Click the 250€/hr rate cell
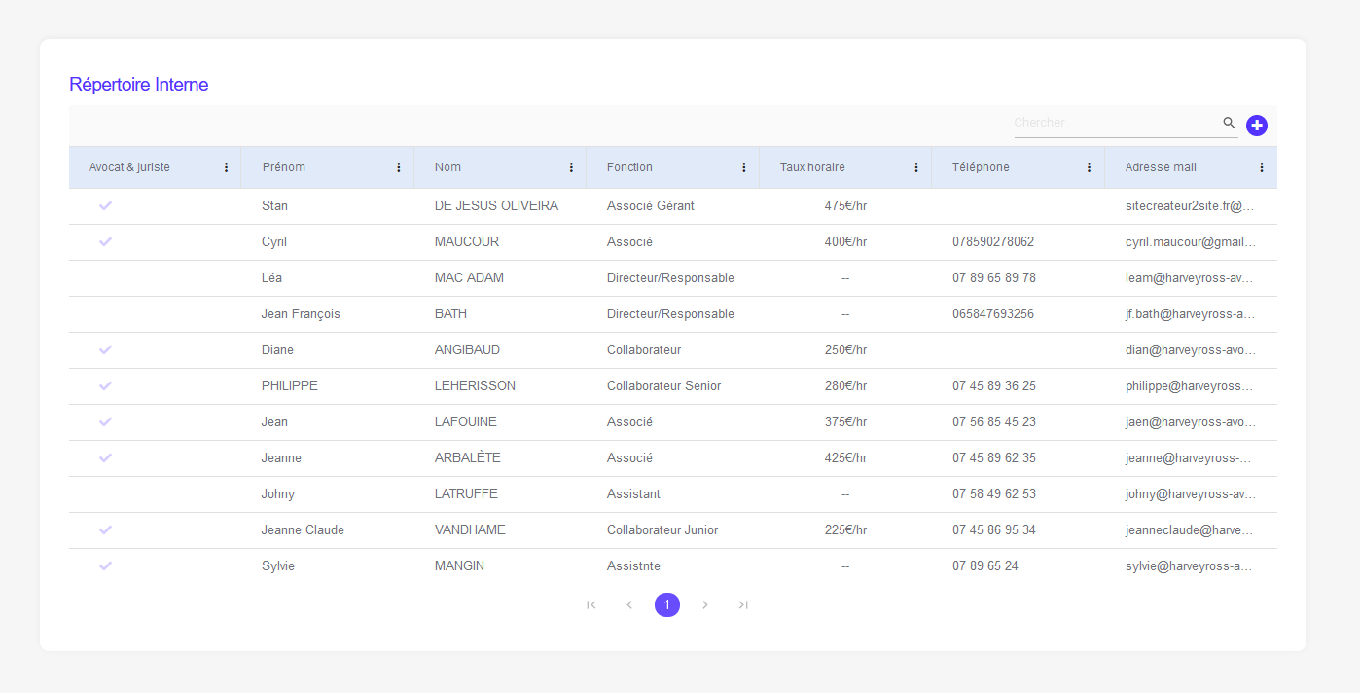1360x693 pixels. 845,350
